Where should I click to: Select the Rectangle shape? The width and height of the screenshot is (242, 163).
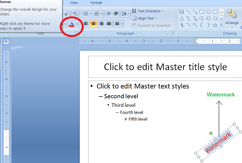tap(202, 12)
